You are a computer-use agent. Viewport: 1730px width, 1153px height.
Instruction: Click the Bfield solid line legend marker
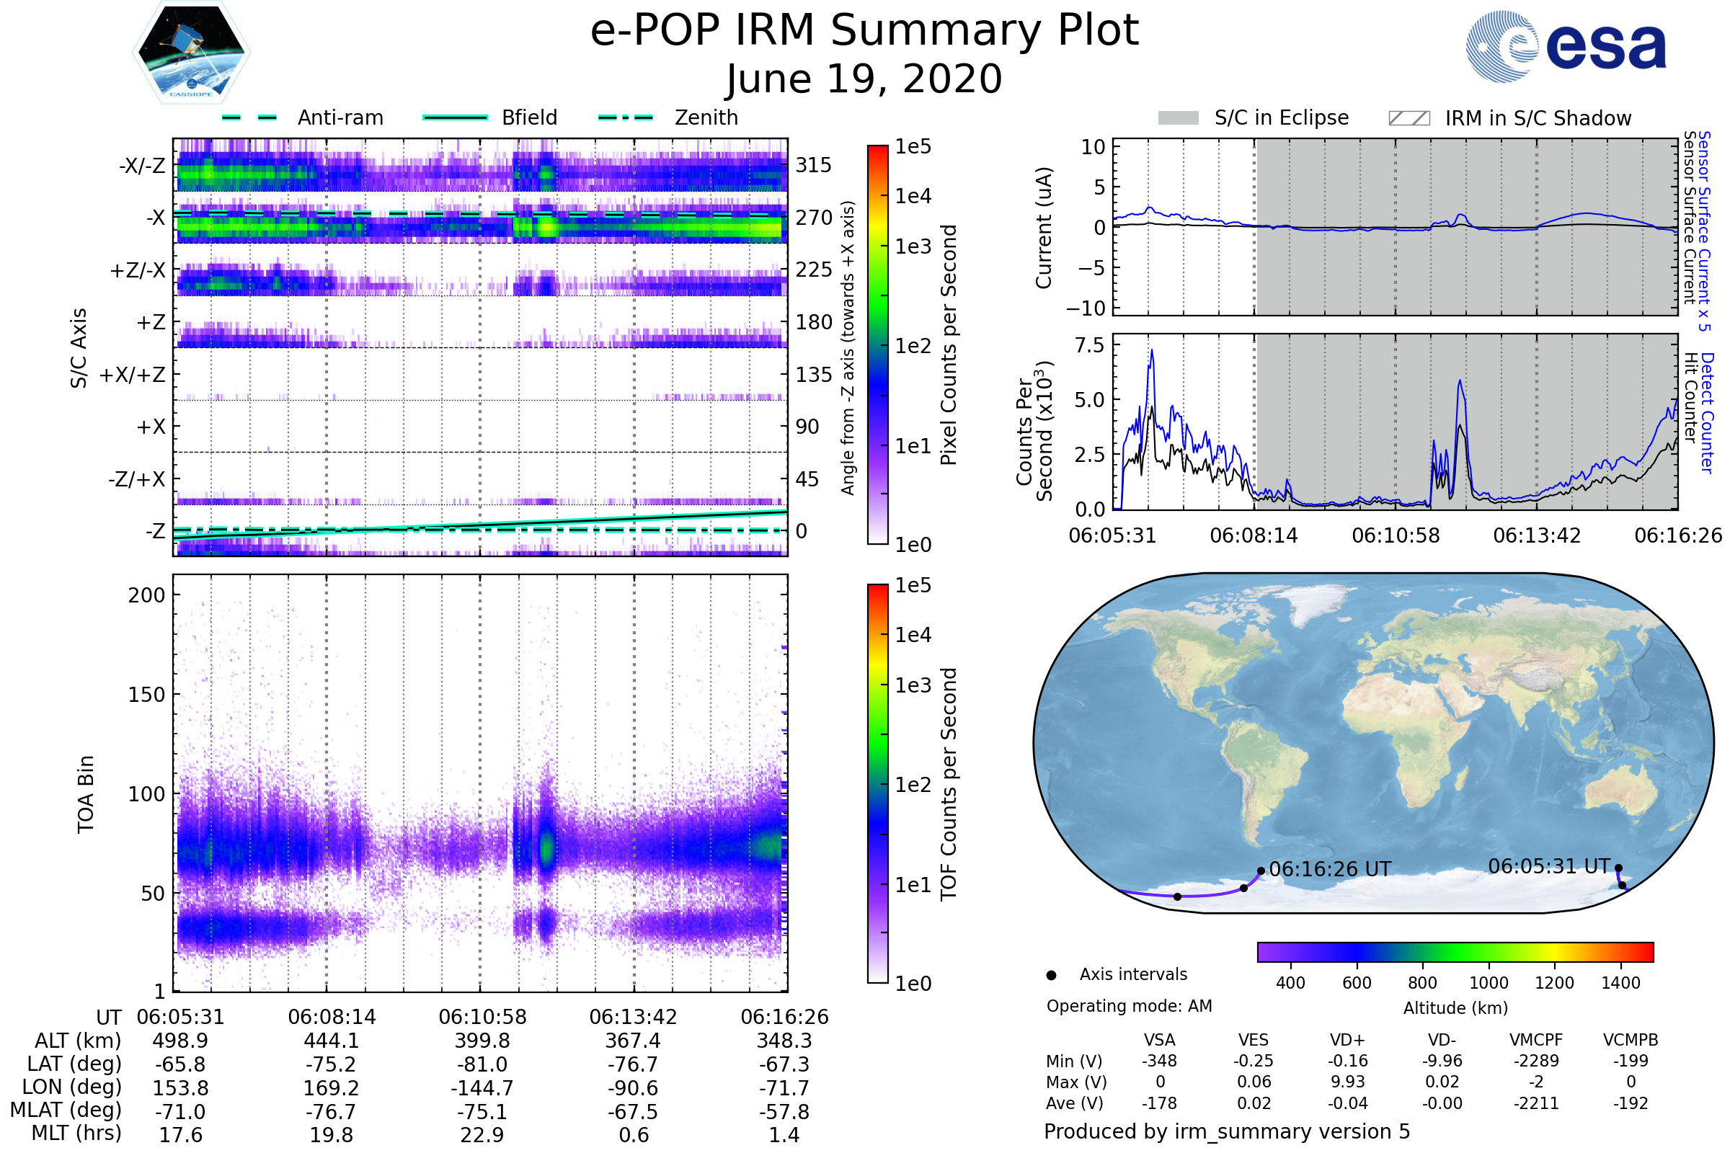point(456,117)
